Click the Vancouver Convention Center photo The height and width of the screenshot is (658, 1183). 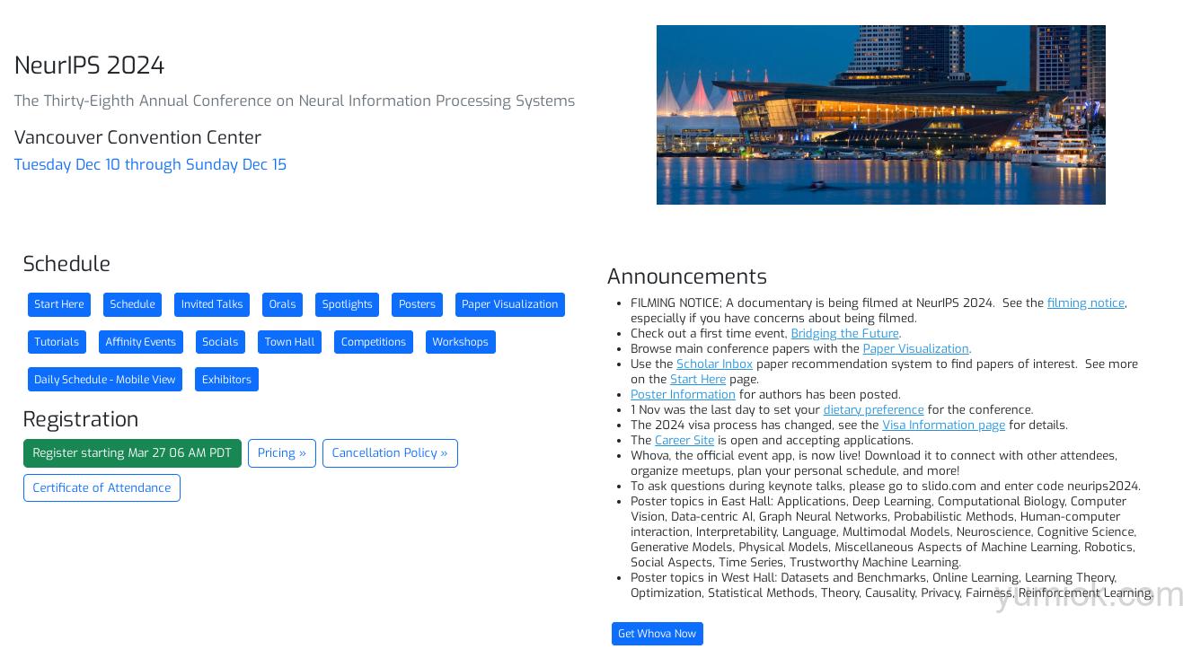coord(880,115)
